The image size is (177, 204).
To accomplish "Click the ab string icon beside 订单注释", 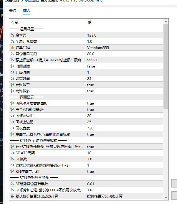I will (x=12, y=47).
